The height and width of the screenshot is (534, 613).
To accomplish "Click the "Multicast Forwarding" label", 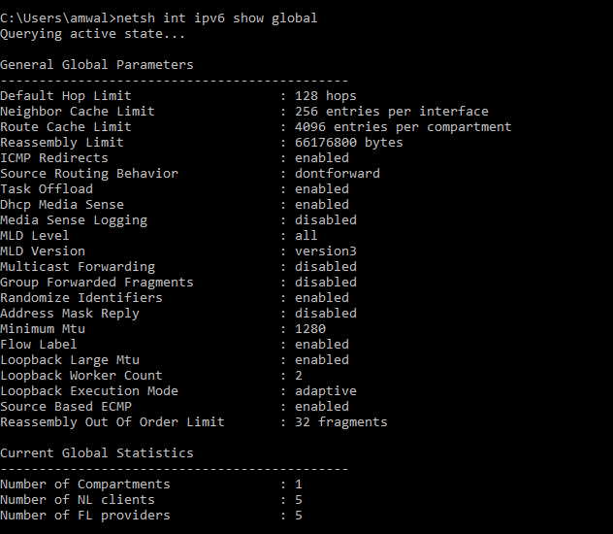I will (x=78, y=267).
